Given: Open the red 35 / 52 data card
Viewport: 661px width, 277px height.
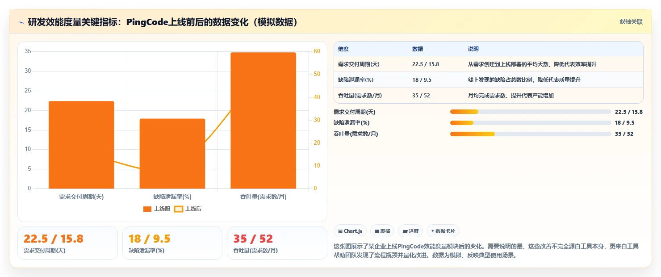Looking at the screenshot, I should click(277, 243).
